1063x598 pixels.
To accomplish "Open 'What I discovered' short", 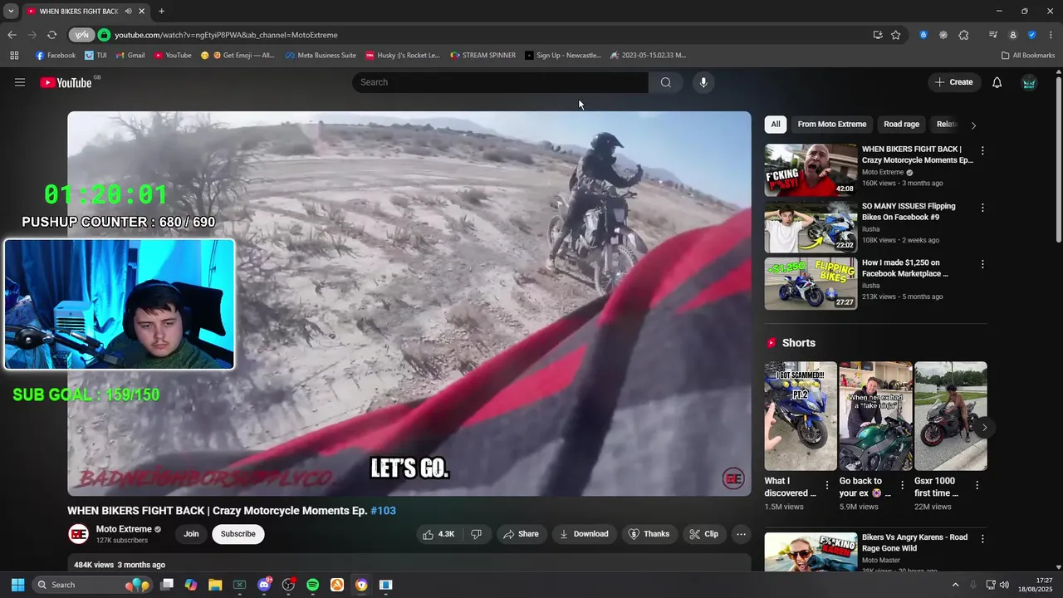I will pyautogui.click(x=801, y=416).
